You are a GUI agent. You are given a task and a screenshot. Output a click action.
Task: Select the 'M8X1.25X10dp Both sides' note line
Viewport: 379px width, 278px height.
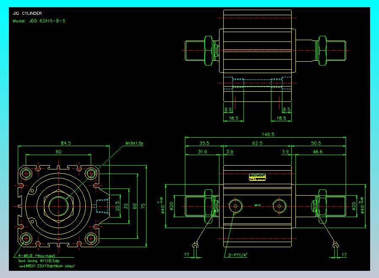[47, 266]
